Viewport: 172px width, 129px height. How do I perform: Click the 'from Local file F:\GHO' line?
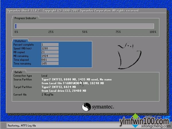[x=73, y=83]
